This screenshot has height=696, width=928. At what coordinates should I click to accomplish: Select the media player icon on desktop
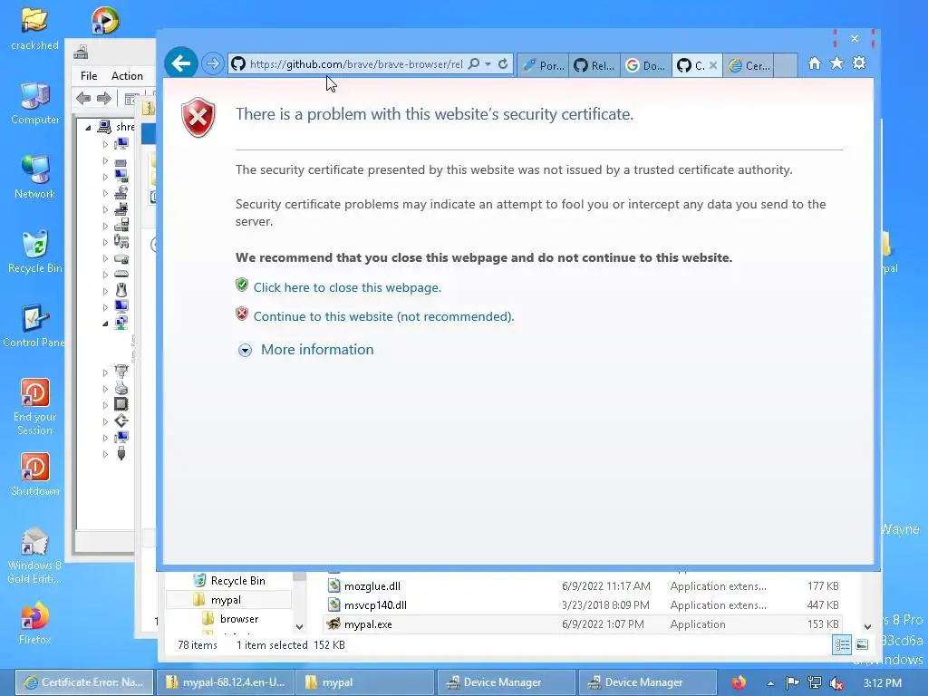click(105, 21)
